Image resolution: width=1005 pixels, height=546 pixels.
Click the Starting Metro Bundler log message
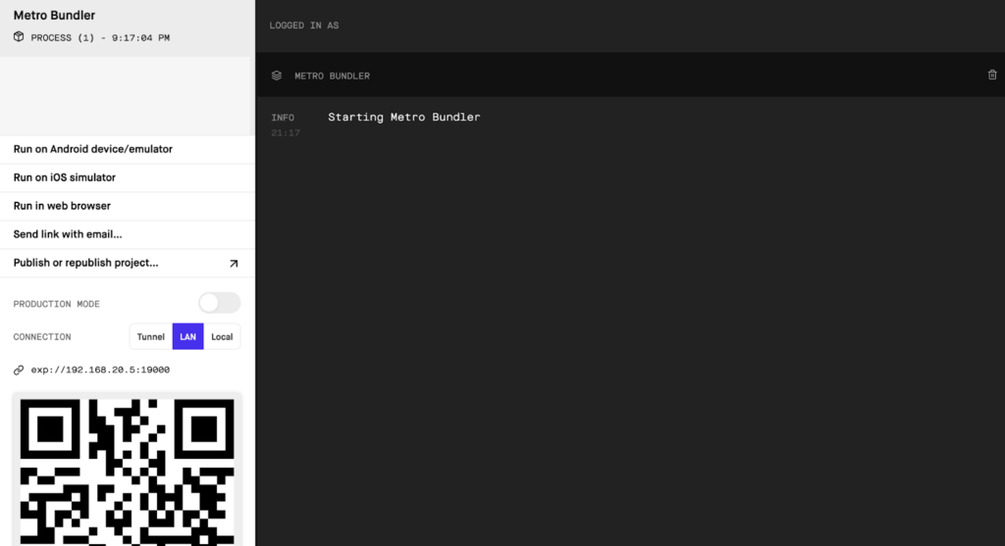(x=403, y=117)
